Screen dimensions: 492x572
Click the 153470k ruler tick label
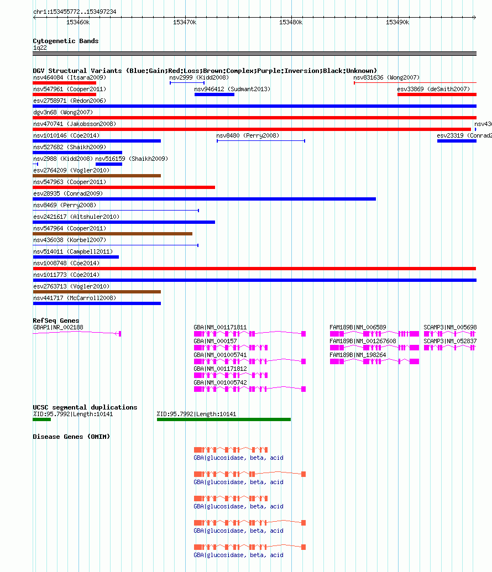[185, 22]
